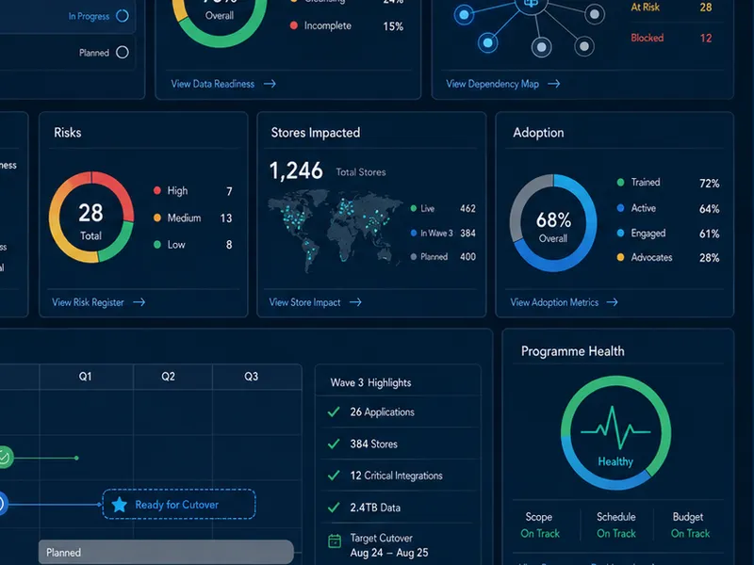Click the gray Planned dot in Stores Impacted

point(414,256)
